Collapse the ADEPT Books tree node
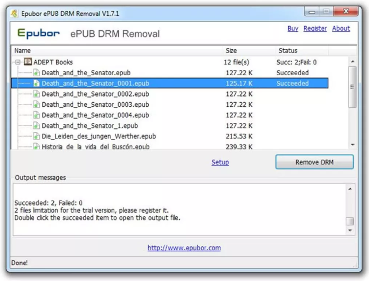Viewport: 369px width, 281px height. [18, 62]
